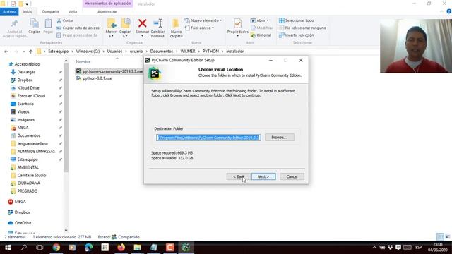Click Invertir selección
The image size is (452, 254).
[x=297, y=35]
